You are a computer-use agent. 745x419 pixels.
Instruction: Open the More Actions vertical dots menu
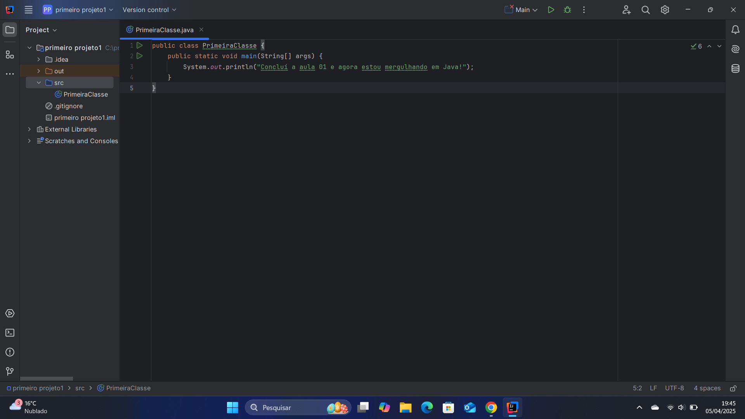point(584,10)
